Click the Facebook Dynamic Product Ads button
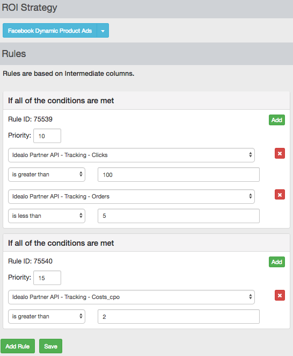Viewport: 293px width, 356px height. tap(50, 31)
